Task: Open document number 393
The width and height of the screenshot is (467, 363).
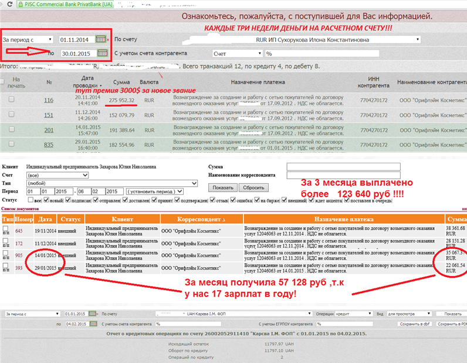Action: [19, 268]
